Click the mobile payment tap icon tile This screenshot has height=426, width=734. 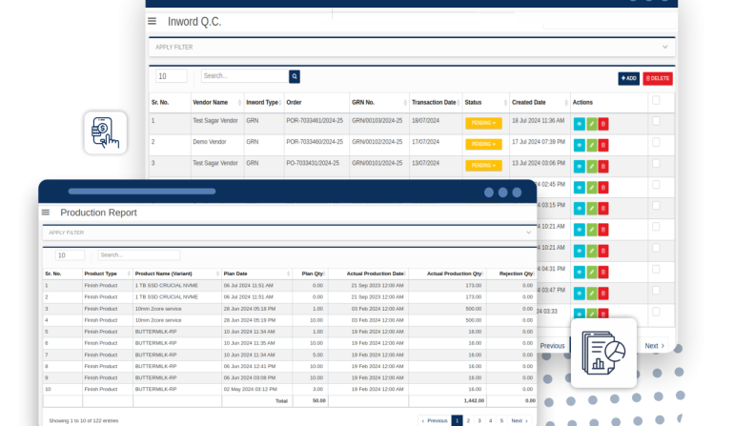(x=105, y=133)
